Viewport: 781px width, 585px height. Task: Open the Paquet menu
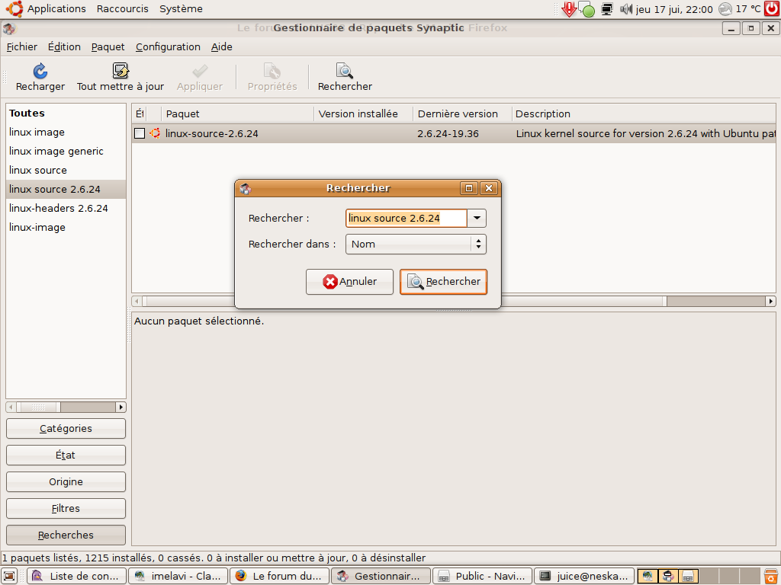[x=108, y=46]
